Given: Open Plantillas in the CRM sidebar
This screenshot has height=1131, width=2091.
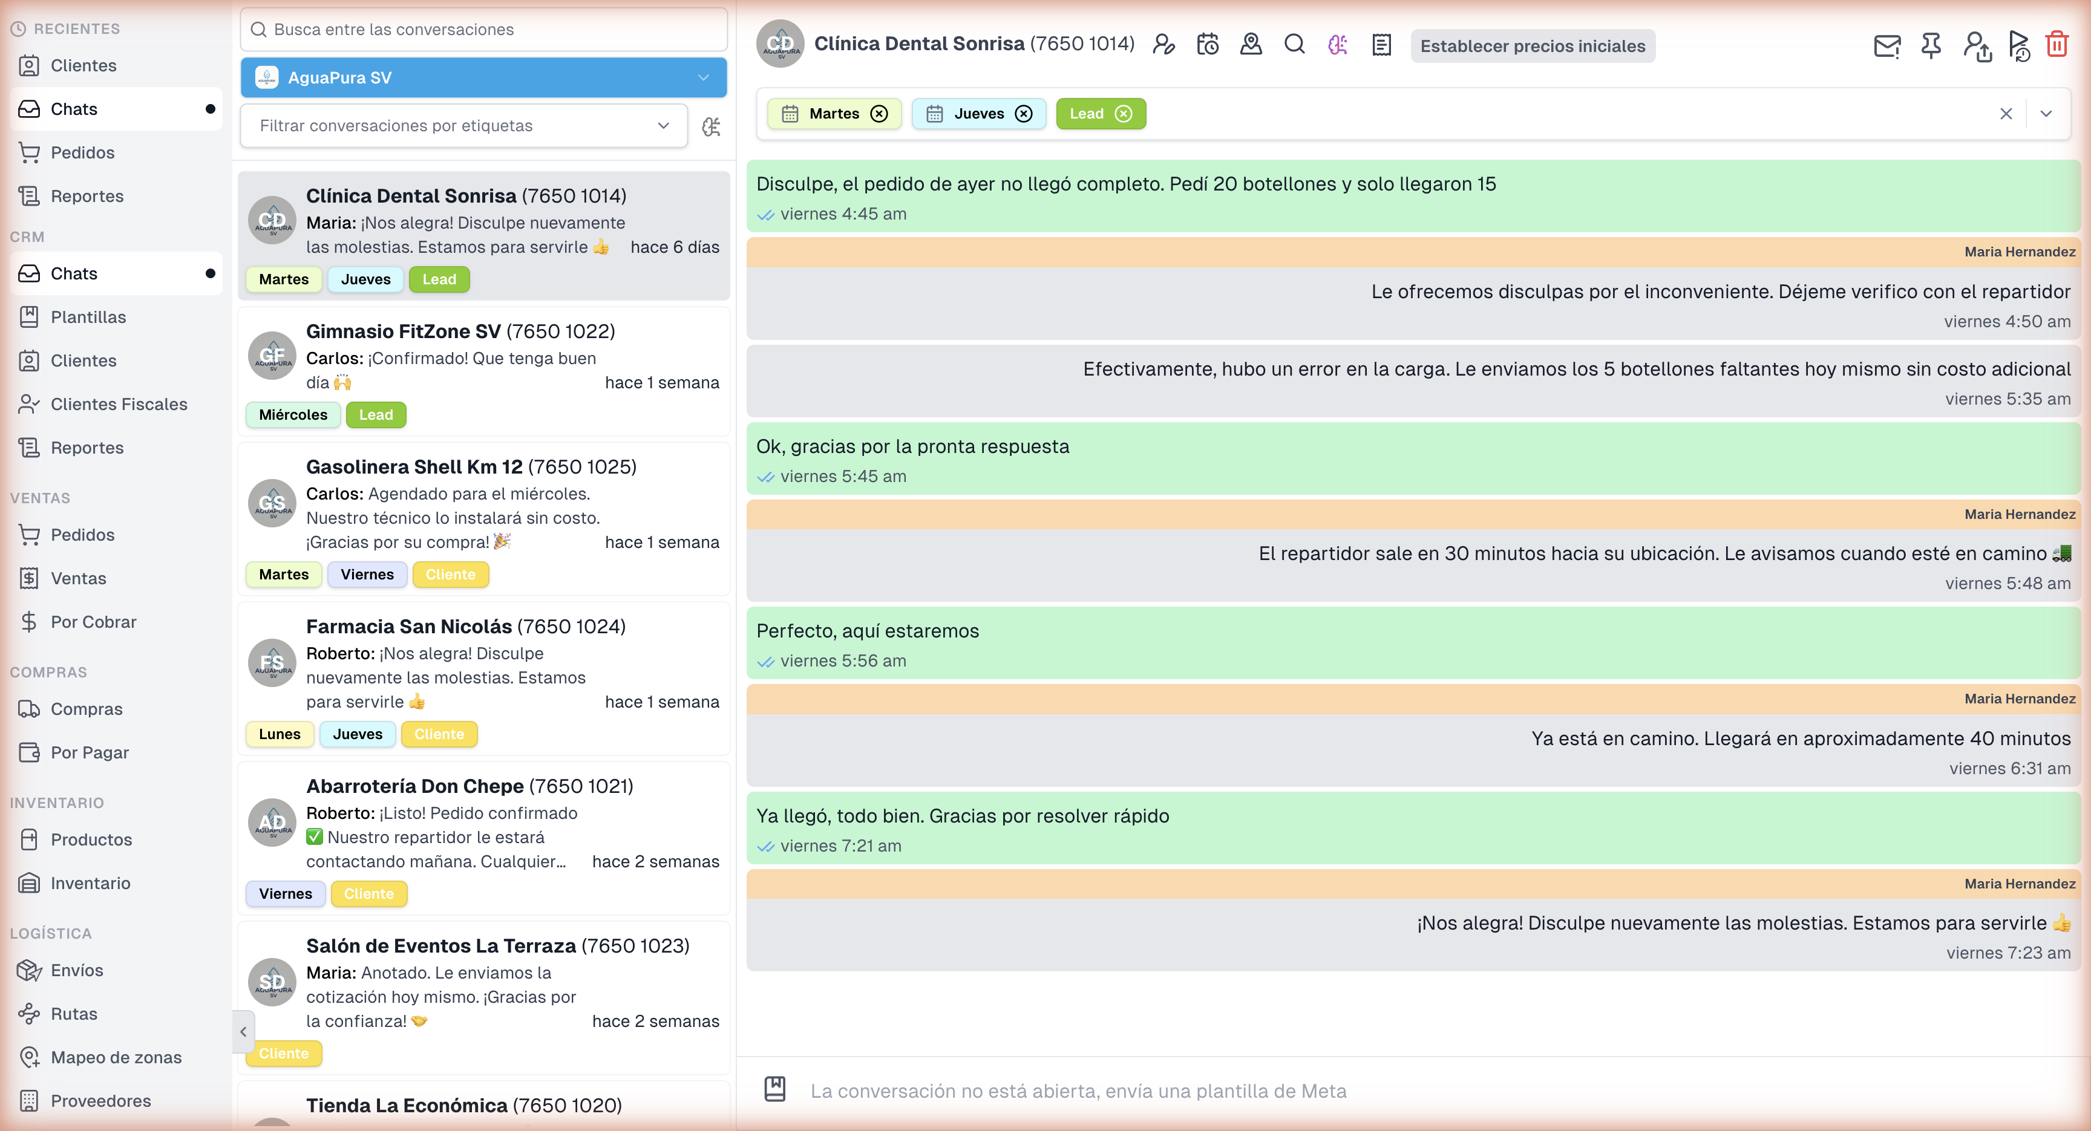Looking at the screenshot, I should point(88,318).
